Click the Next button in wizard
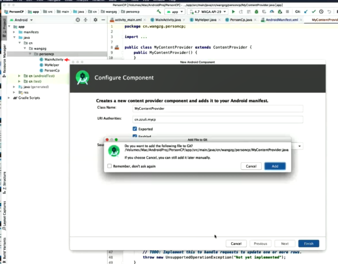 click(285, 244)
